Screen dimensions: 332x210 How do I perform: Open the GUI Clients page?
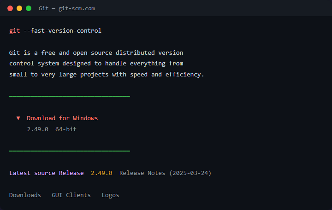click(x=71, y=195)
